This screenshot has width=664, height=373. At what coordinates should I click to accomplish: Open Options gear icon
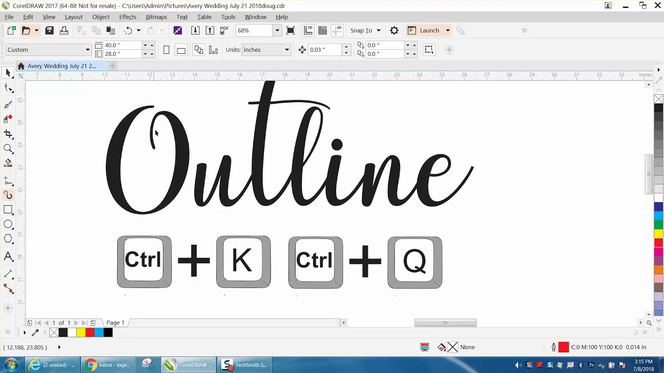point(394,31)
